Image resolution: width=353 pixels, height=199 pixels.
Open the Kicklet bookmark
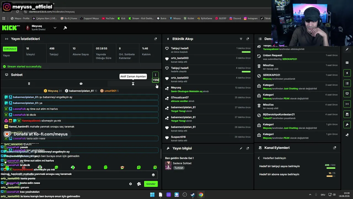pos(189,19)
